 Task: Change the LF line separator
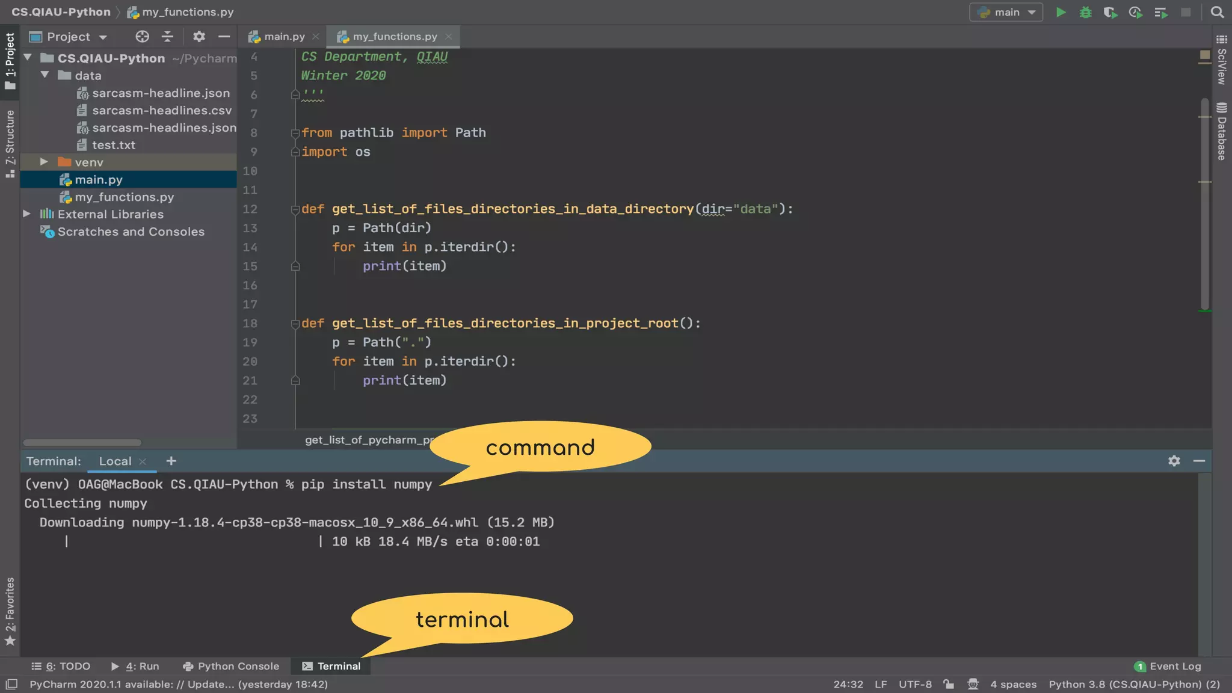click(x=881, y=685)
